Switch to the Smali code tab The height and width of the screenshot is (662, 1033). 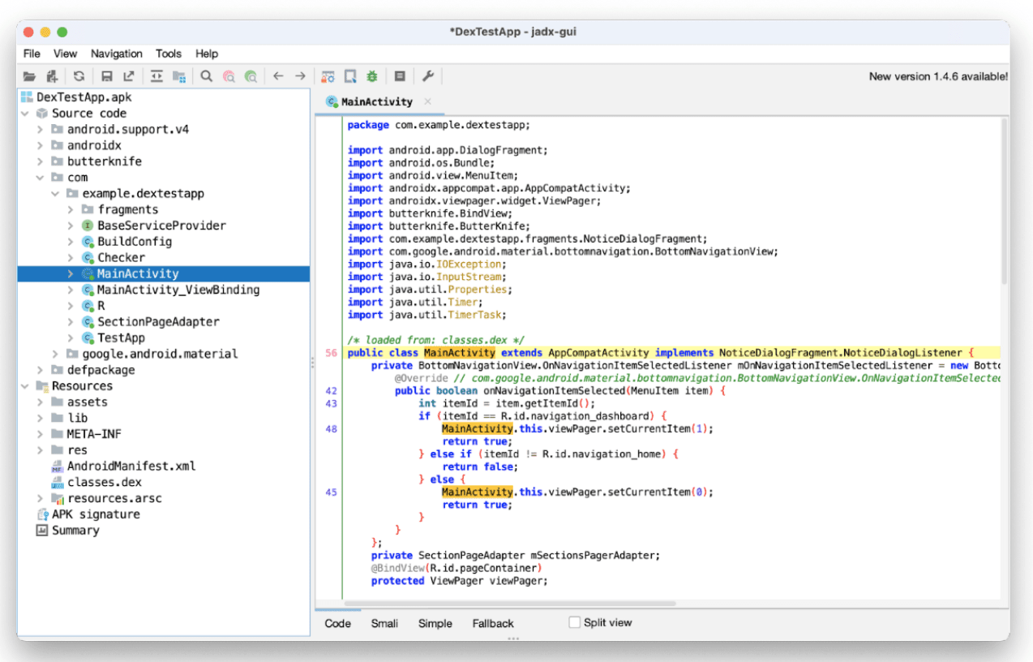click(x=384, y=623)
